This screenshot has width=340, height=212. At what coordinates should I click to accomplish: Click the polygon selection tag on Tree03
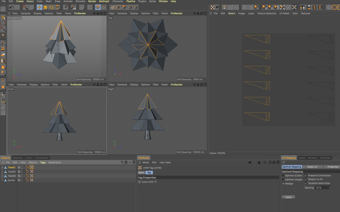click(28, 176)
